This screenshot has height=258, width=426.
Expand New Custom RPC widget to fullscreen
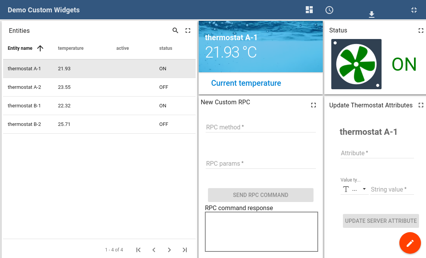click(x=314, y=105)
